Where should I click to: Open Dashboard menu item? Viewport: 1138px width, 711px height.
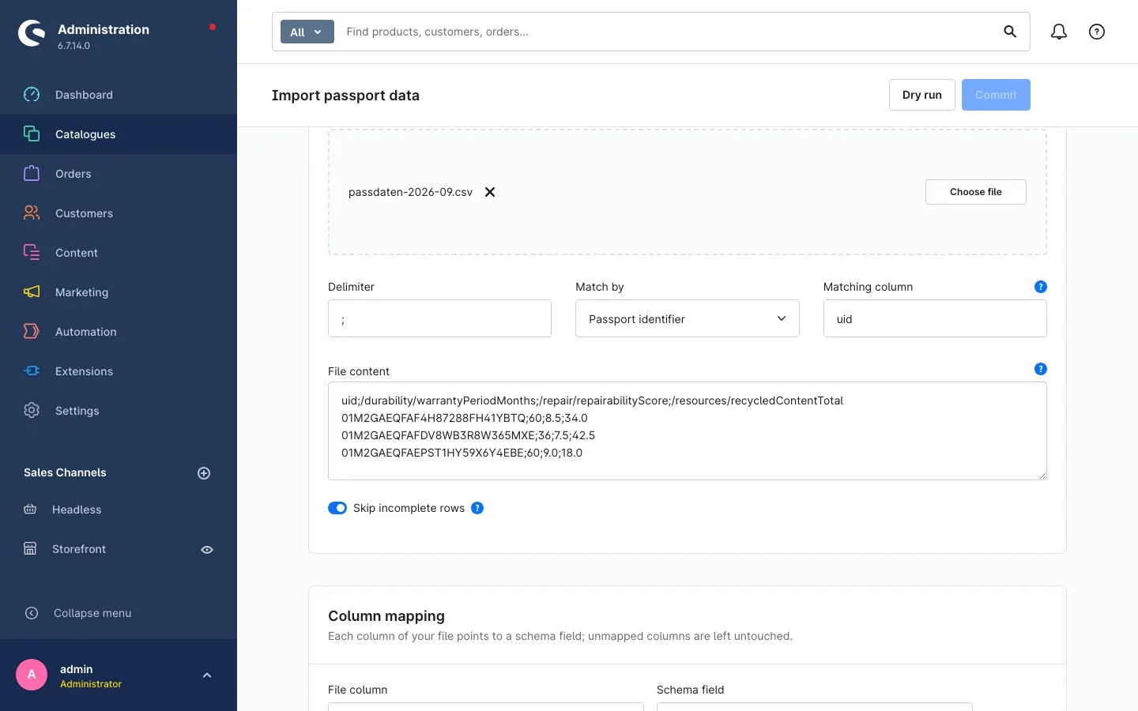[119, 95]
